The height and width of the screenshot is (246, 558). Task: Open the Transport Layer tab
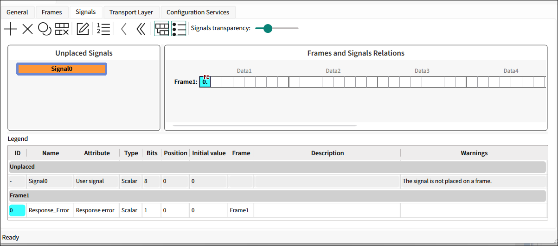(x=131, y=12)
